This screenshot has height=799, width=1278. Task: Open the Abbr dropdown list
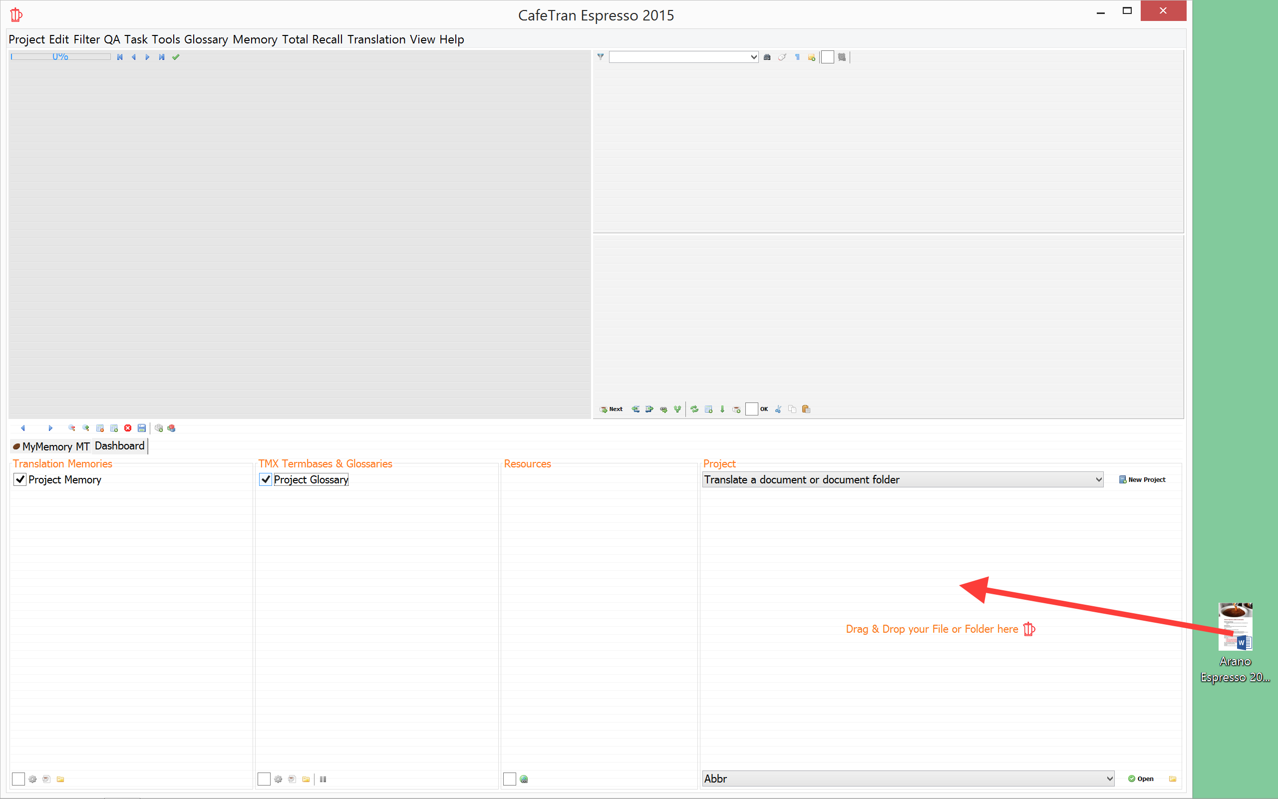[1109, 779]
